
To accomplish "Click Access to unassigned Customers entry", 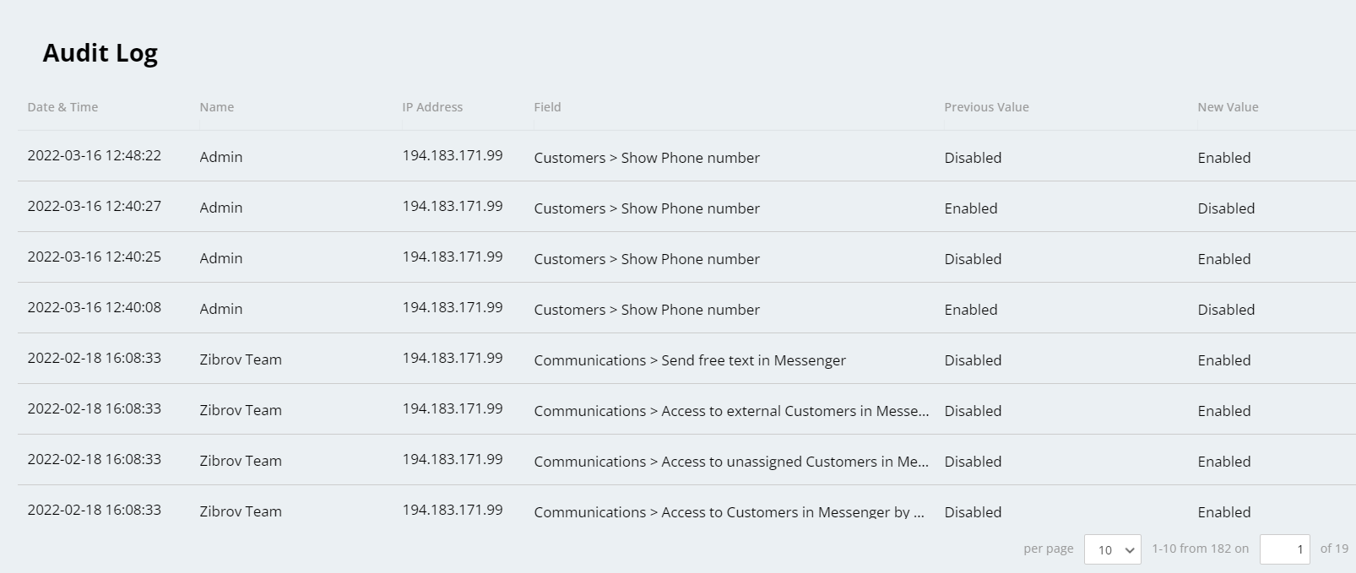I will (731, 462).
